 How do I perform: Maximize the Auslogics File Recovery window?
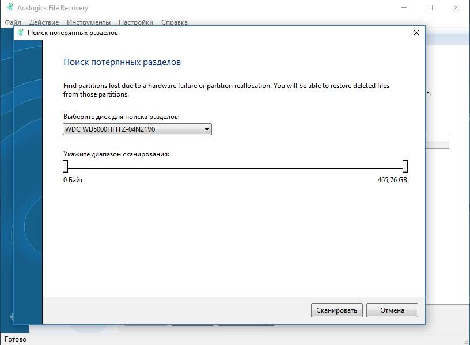click(x=430, y=8)
